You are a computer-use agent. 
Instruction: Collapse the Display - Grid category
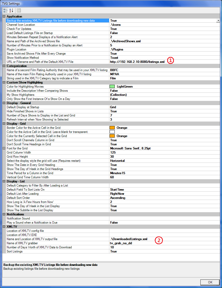[x=3, y=123]
